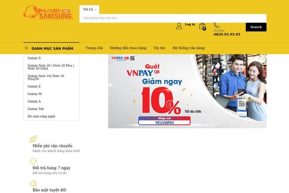The height and width of the screenshot is (193, 289).
Task: Open Tin tức menu item
Action: 159,48
